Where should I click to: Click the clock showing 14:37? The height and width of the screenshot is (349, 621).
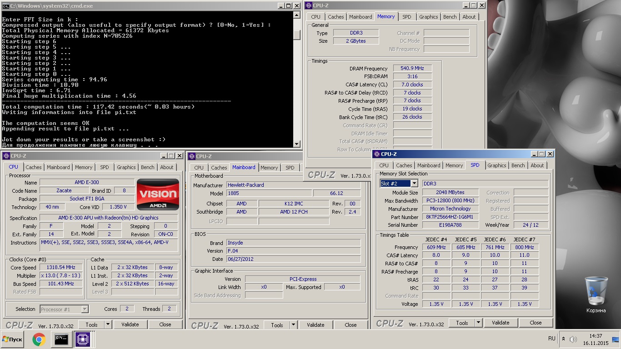pyautogui.click(x=595, y=336)
